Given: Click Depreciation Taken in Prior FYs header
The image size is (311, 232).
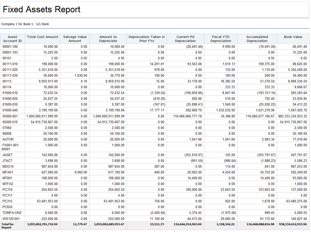Looking at the screenshot, I should (147, 39).
